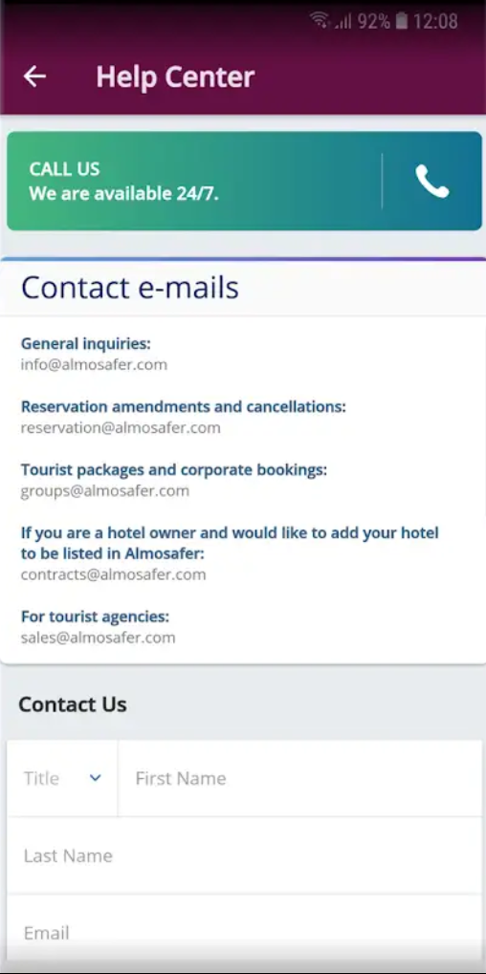
Task: Tap the groups@almosafer.com address
Action: click(x=105, y=491)
